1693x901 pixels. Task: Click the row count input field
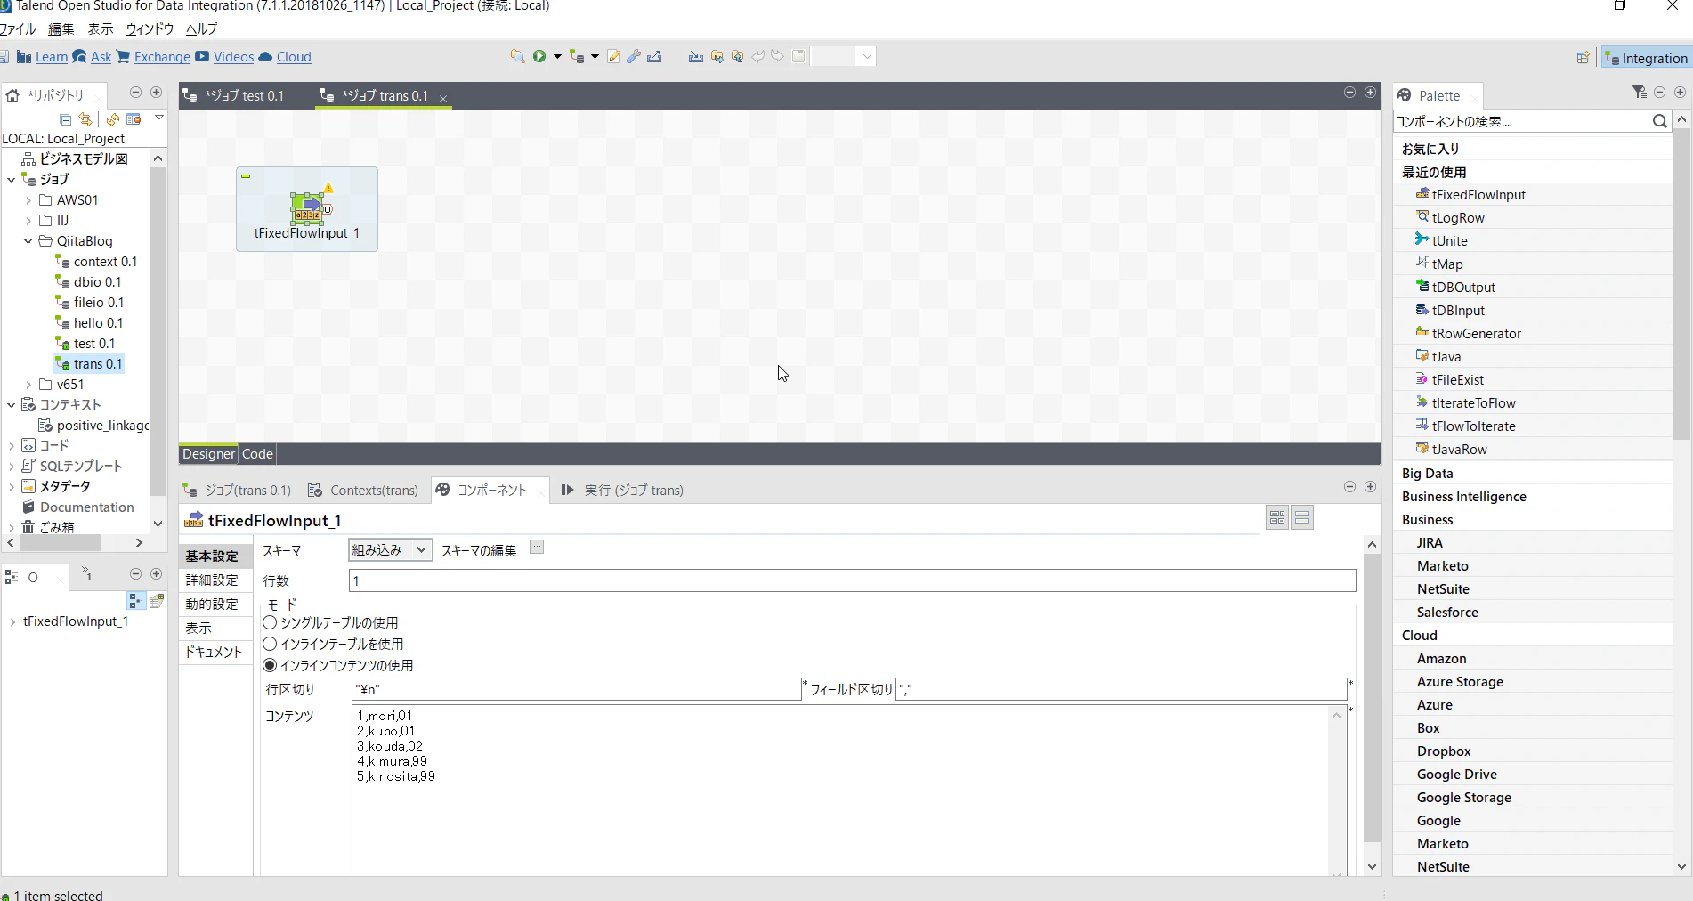(852, 581)
